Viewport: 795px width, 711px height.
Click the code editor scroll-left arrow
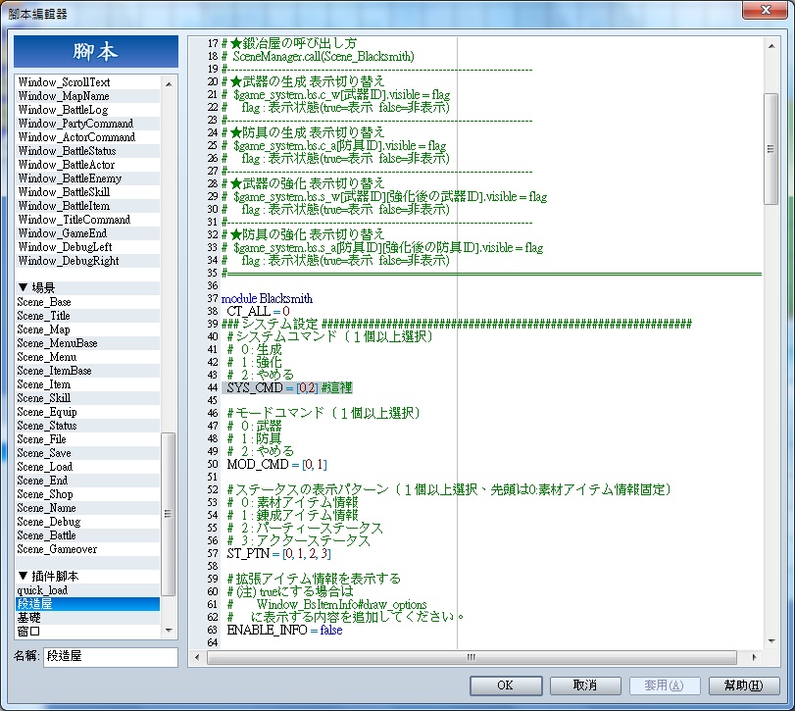[197, 657]
